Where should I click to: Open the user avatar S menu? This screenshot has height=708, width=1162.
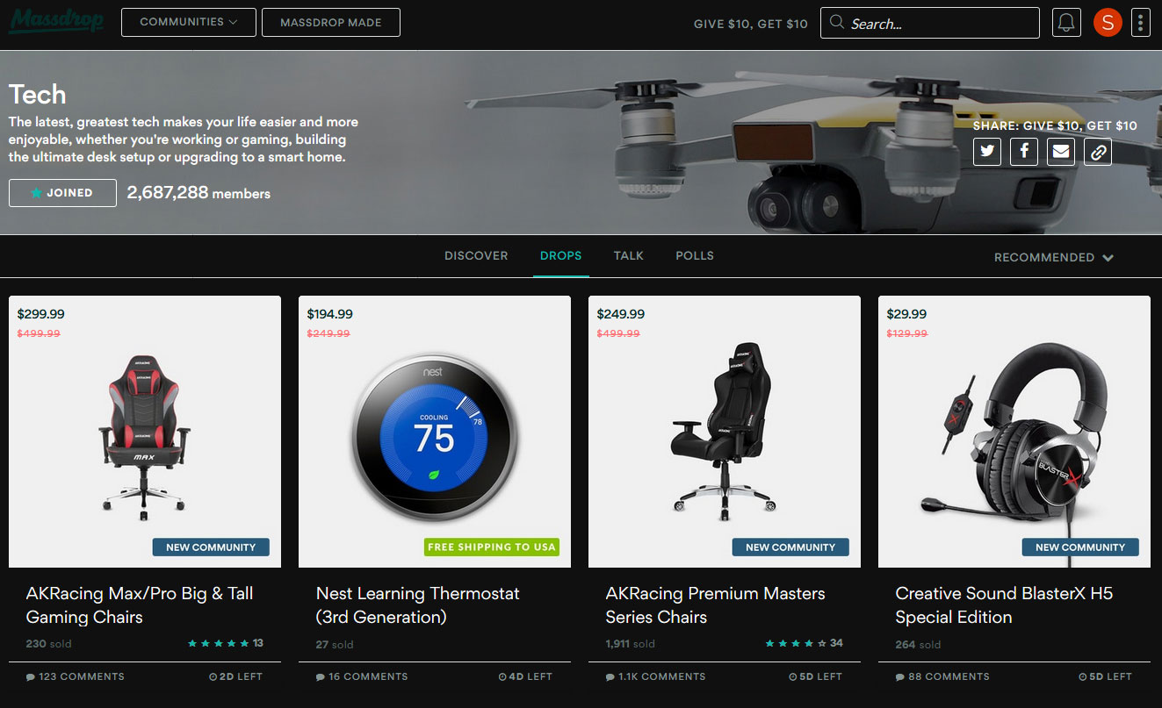[1108, 23]
